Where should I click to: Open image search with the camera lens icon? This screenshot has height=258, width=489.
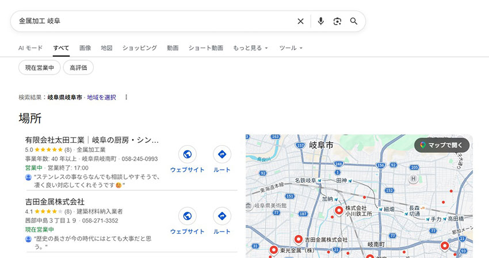(x=337, y=21)
